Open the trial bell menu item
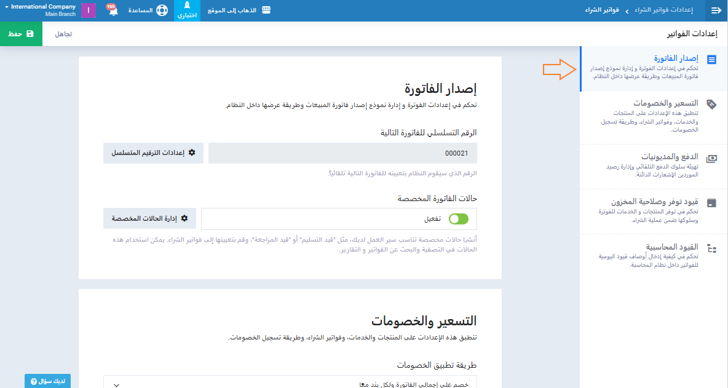The width and height of the screenshot is (728, 388). (x=187, y=10)
